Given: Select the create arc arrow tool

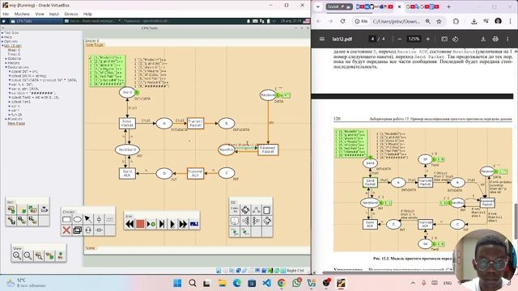Looking at the screenshot, I should [x=88, y=219].
